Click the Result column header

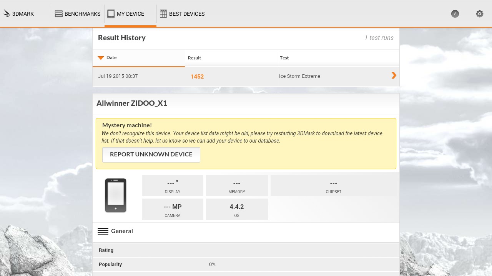(x=231, y=58)
